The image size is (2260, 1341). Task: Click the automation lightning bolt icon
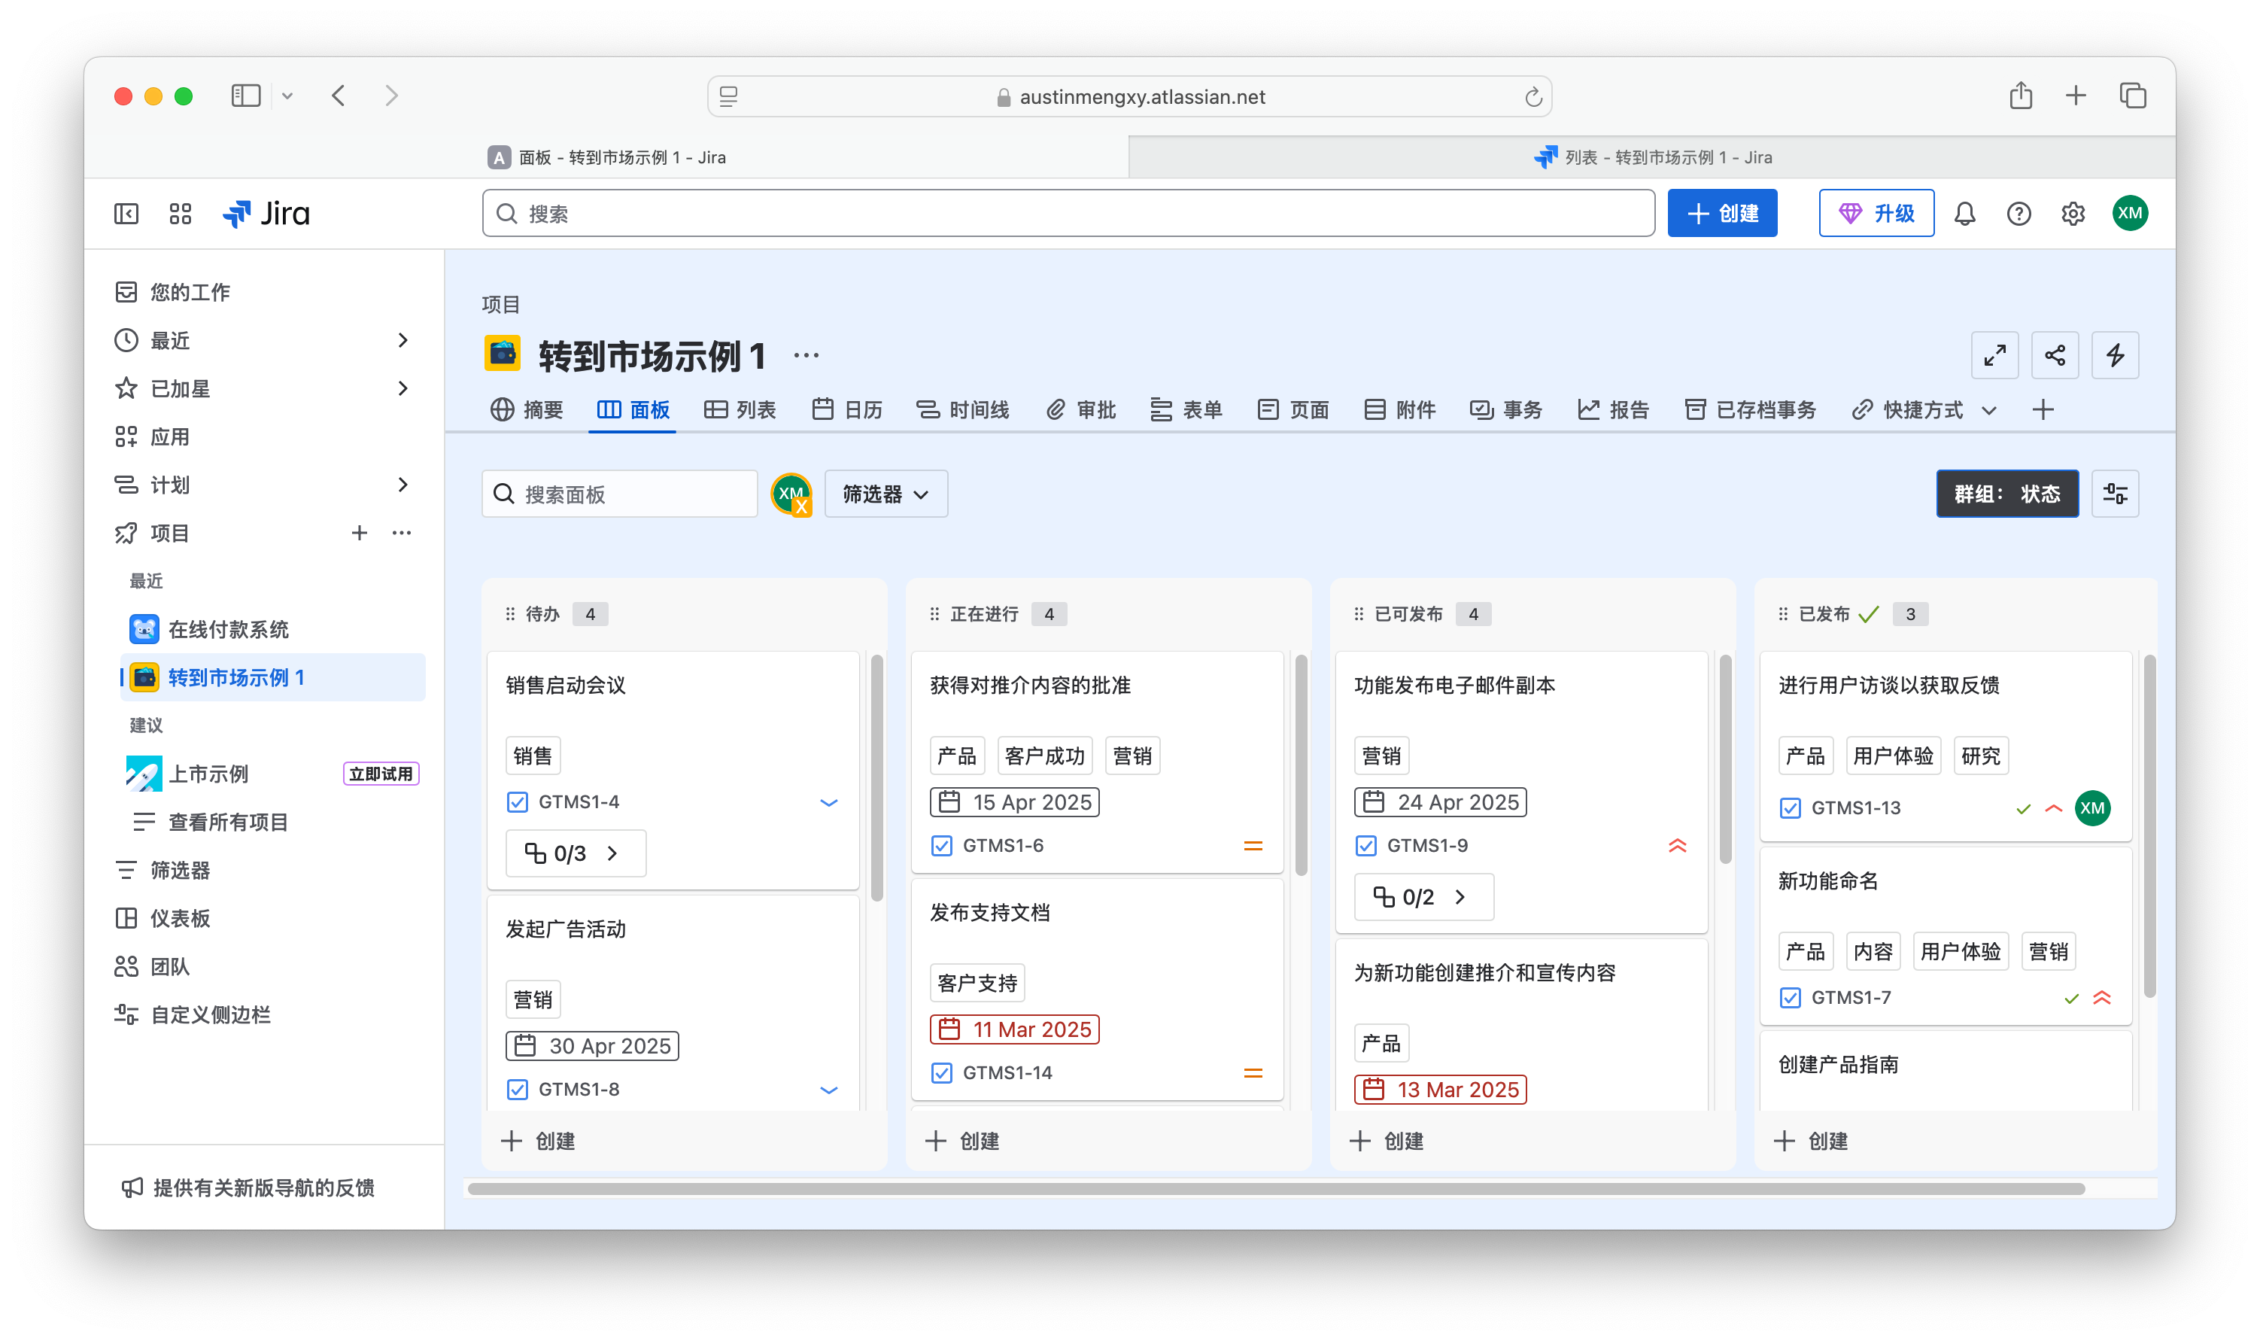click(2116, 355)
